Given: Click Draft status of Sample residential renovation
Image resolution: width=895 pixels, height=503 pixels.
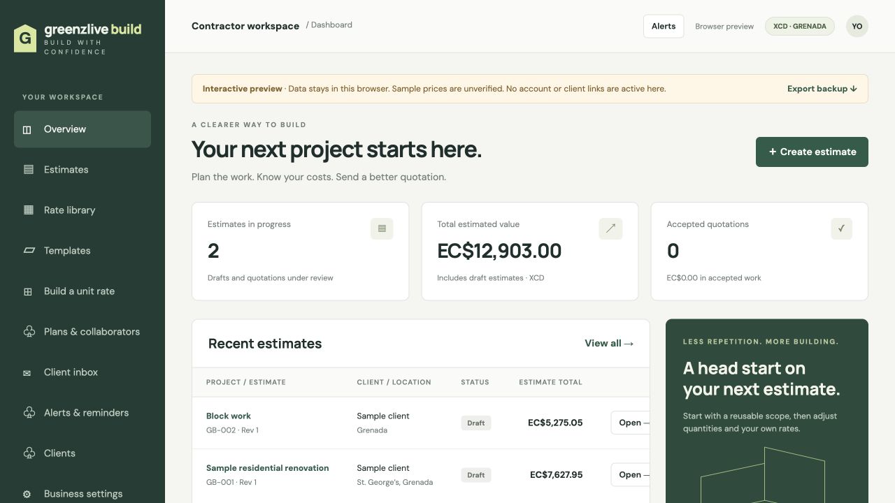Looking at the screenshot, I should tap(476, 475).
